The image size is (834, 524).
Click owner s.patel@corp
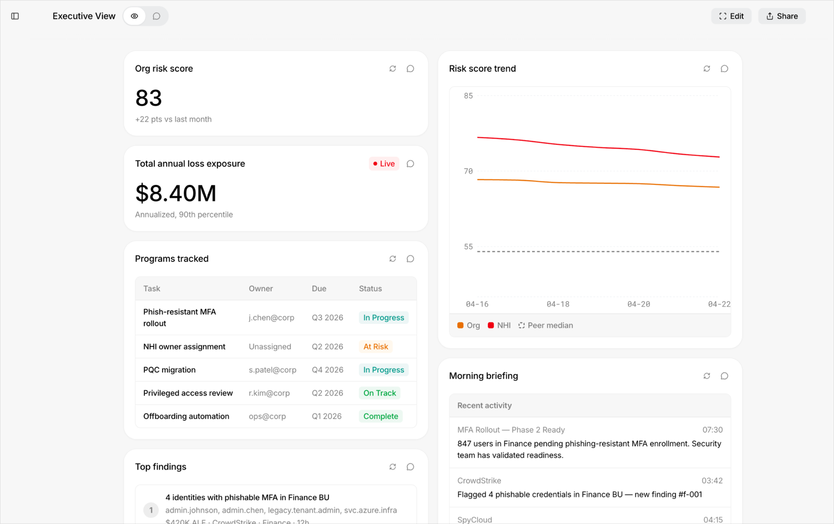pyautogui.click(x=272, y=370)
